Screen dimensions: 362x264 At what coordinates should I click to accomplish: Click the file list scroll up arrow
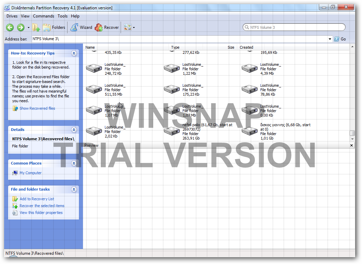pos(352,47)
